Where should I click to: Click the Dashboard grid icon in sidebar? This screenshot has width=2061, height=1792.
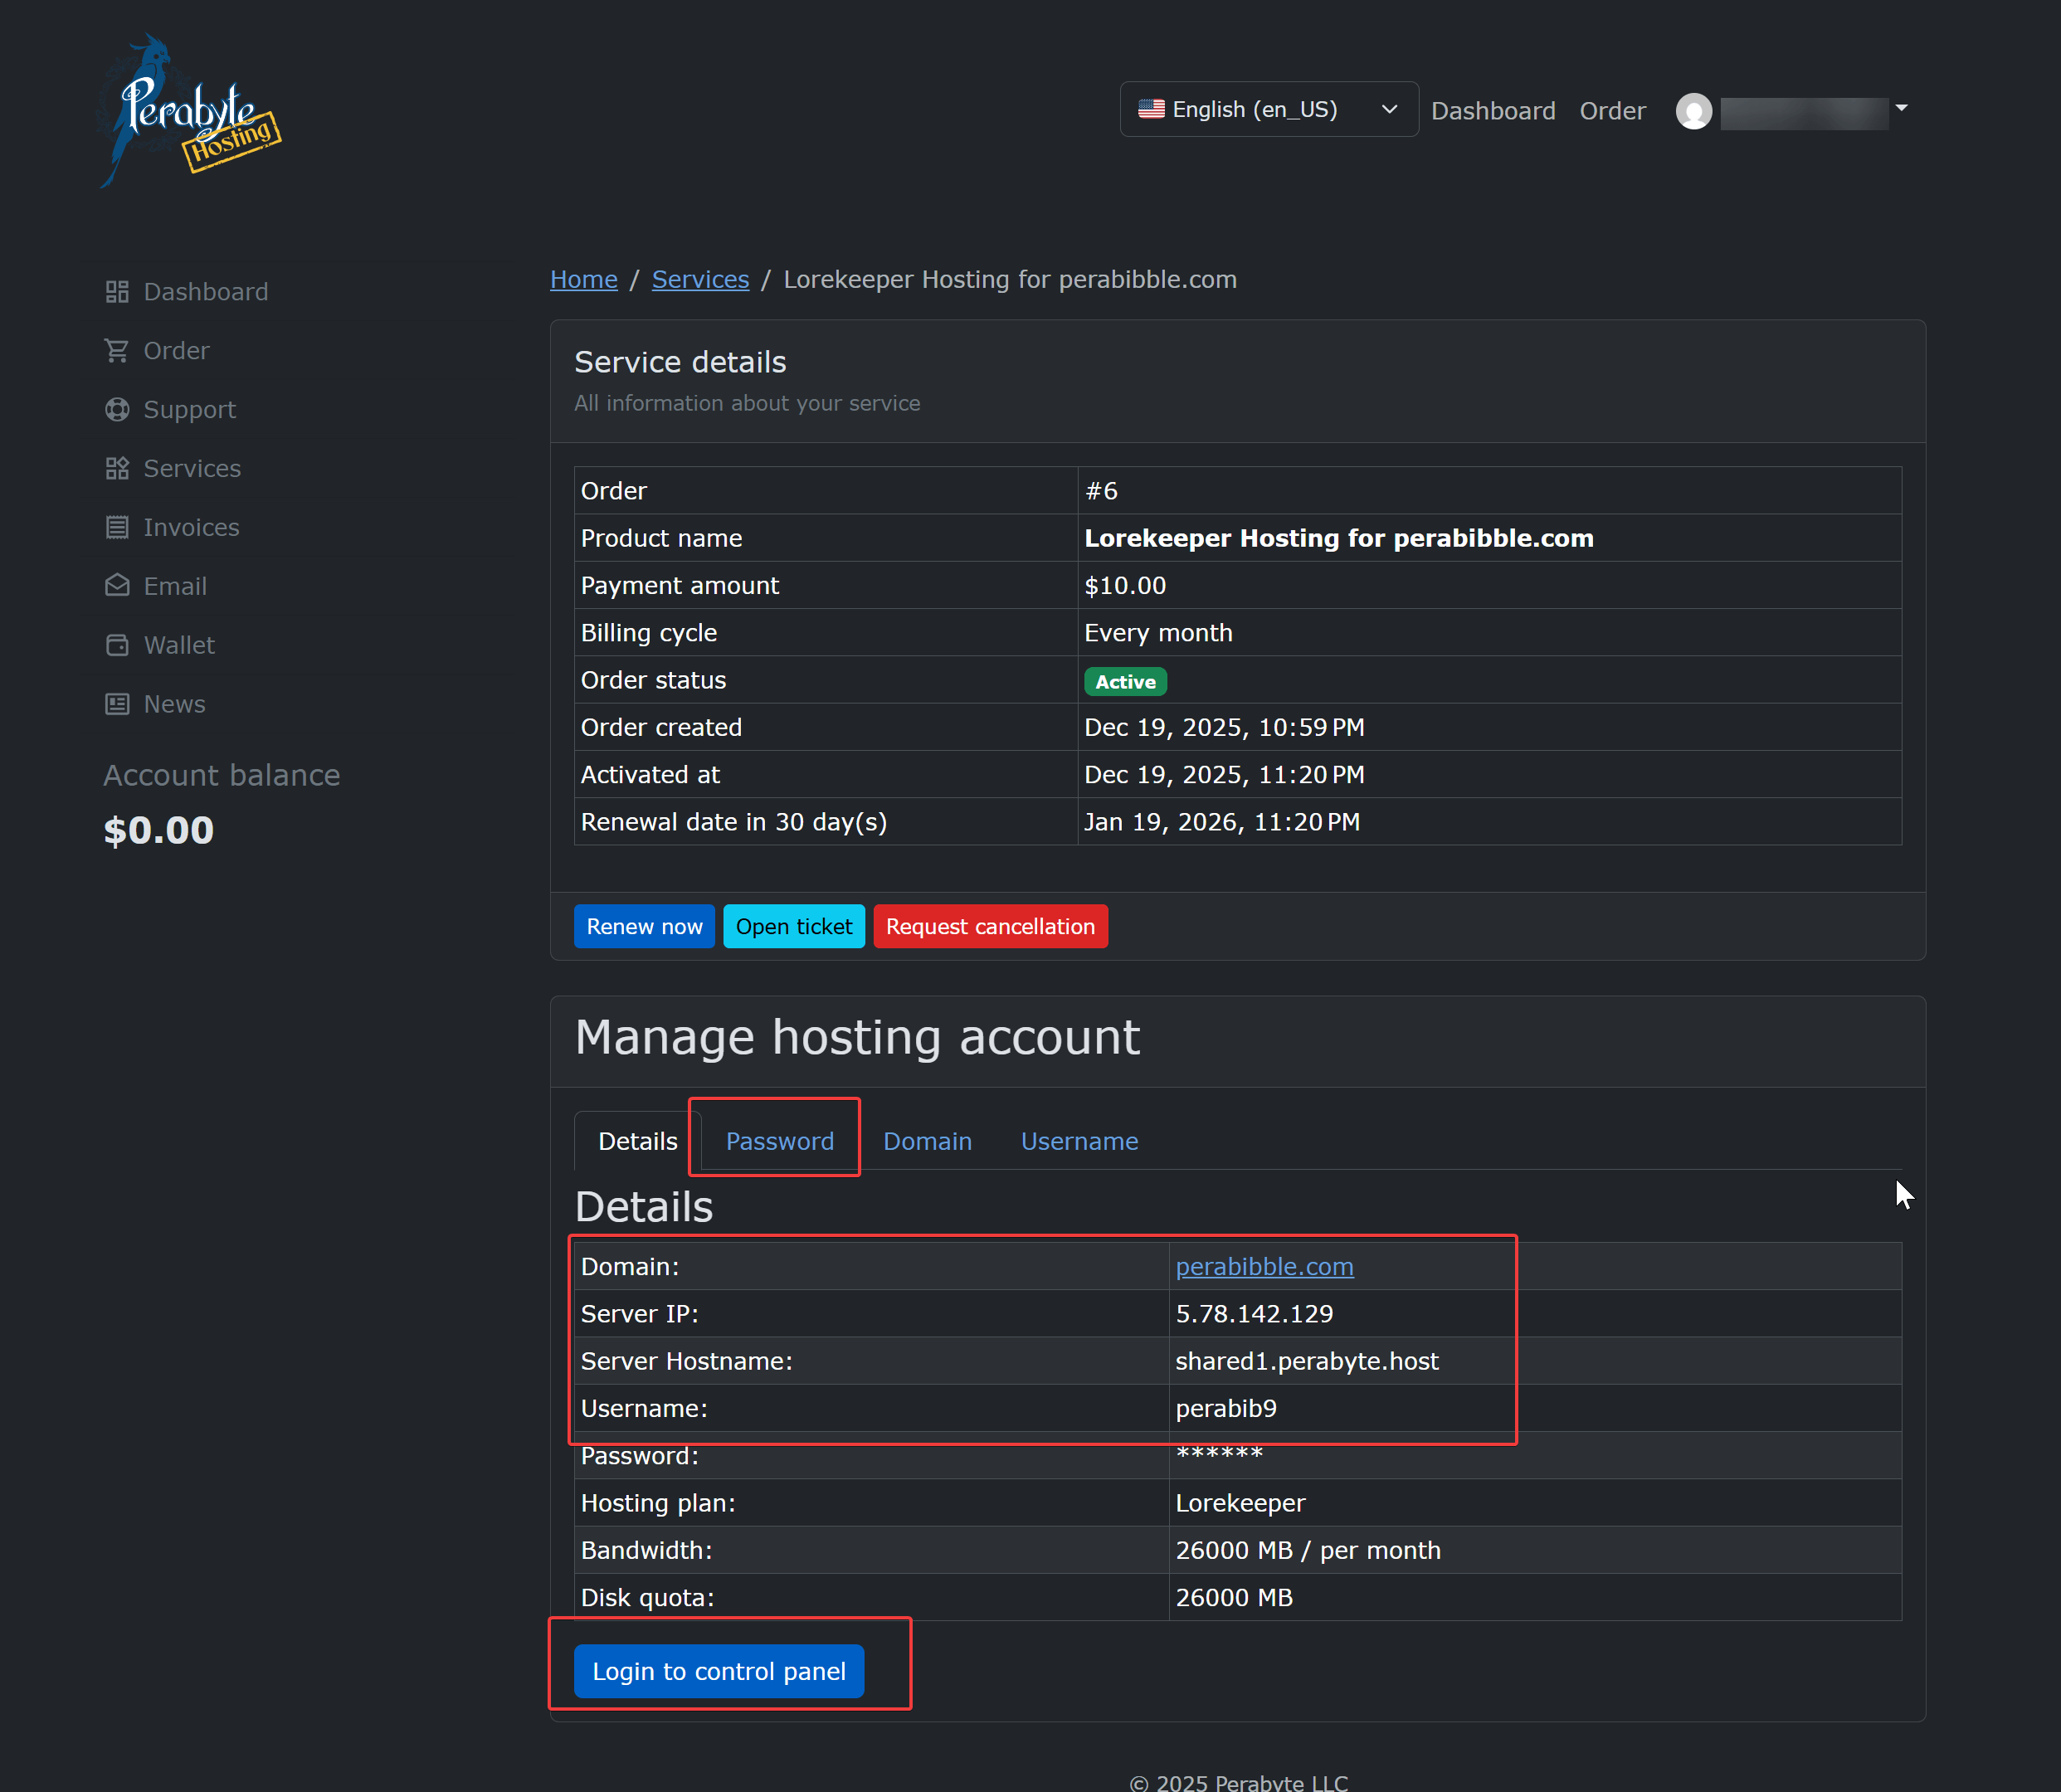117,292
